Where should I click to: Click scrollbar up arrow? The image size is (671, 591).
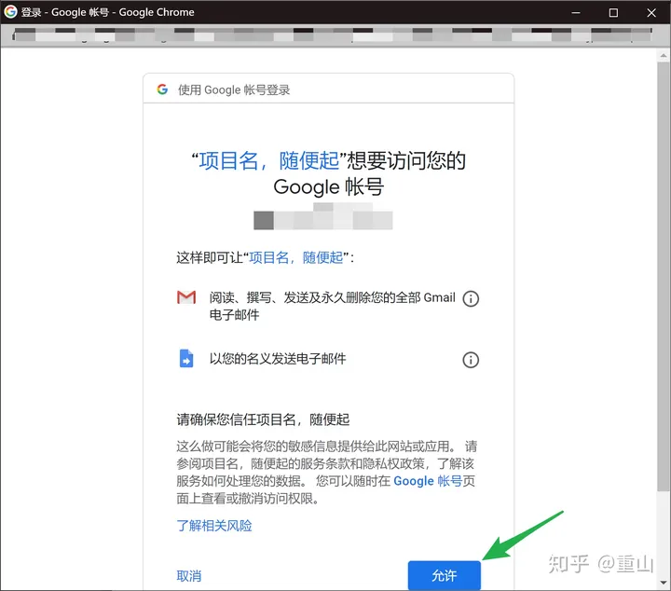pos(664,55)
